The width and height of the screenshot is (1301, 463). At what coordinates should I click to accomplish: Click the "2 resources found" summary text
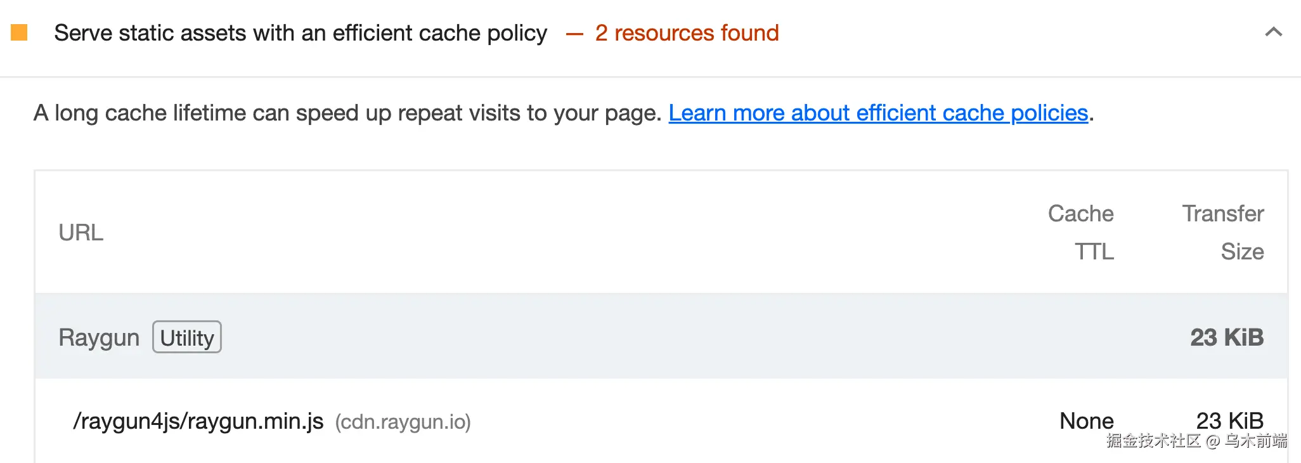click(x=687, y=33)
